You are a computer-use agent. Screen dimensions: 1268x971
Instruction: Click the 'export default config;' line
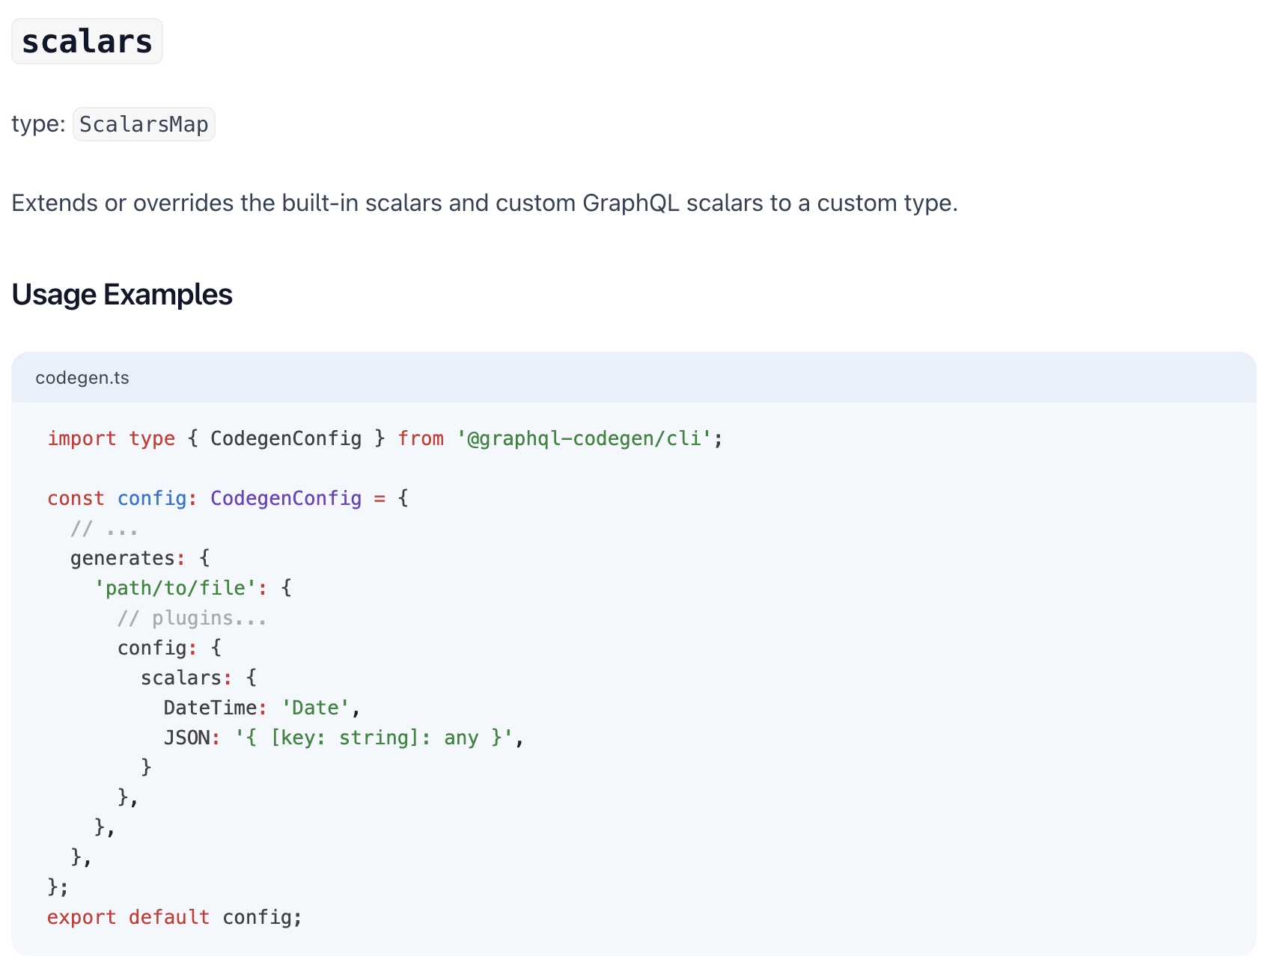coord(174,917)
